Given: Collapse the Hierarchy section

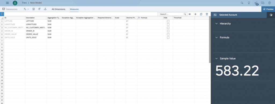Looking at the screenshot, I should [x=216, y=24].
